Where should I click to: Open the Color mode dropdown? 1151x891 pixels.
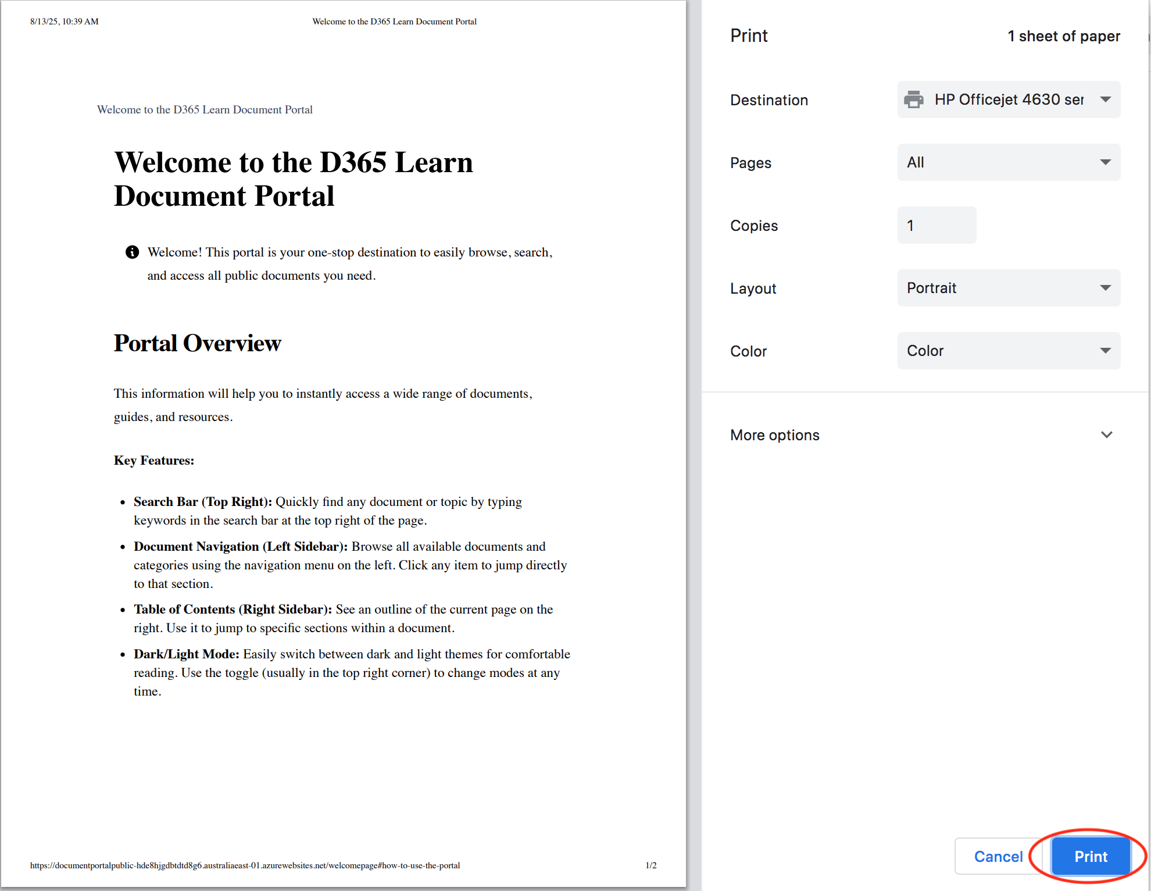pos(1009,351)
